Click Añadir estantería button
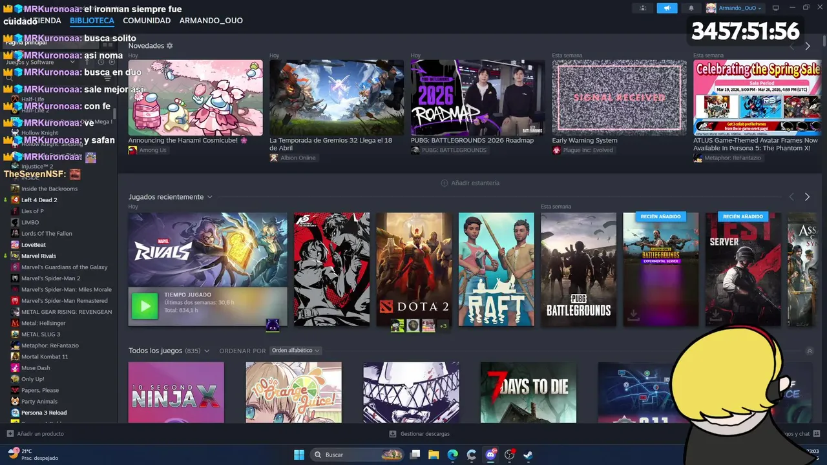Viewport: 827px width, 465px height. coord(470,183)
